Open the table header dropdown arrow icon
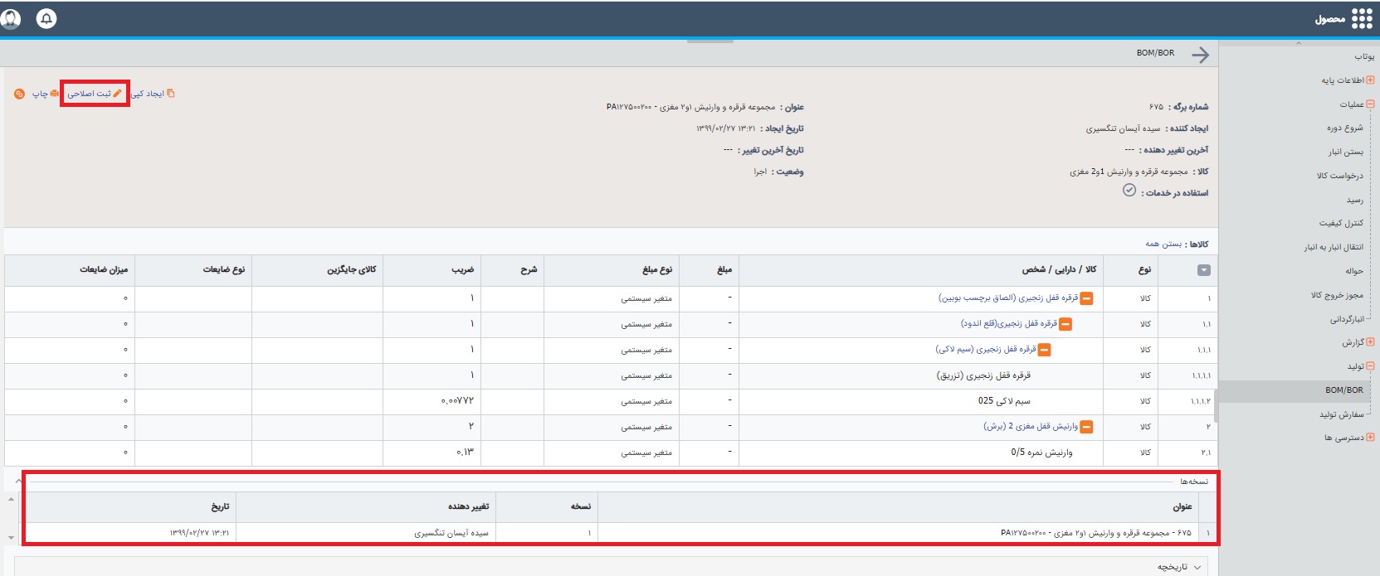This screenshot has width=1380, height=576. (1204, 270)
